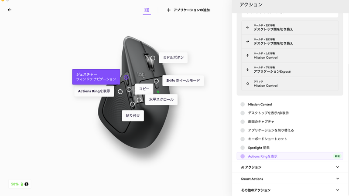The width and height of the screenshot is (349, 196).
Task: Click the アプリケーションの追加 label
Action: click(192, 10)
